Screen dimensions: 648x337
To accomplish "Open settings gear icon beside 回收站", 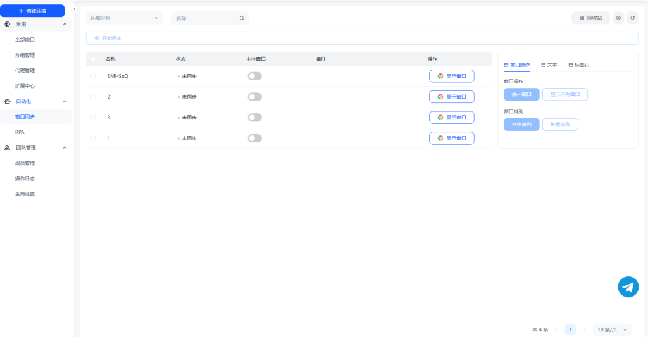I will [618, 18].
